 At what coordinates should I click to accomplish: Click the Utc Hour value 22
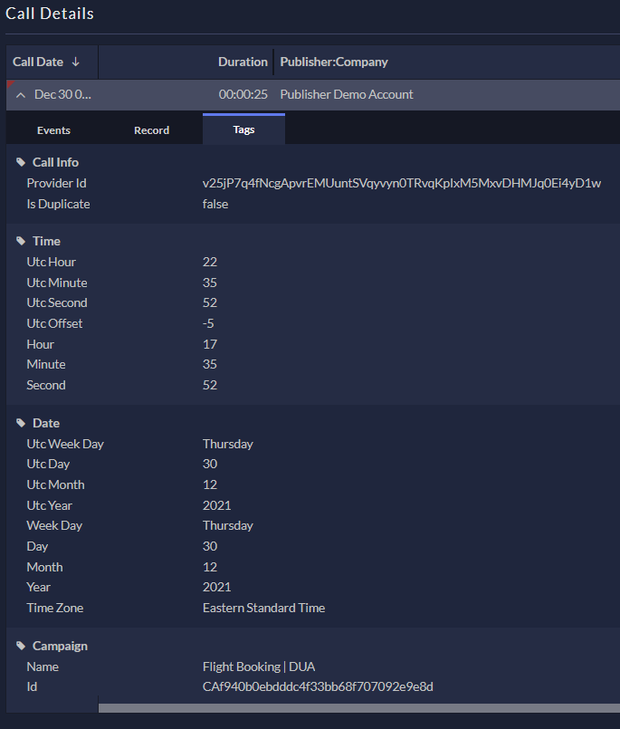point(210,262)
